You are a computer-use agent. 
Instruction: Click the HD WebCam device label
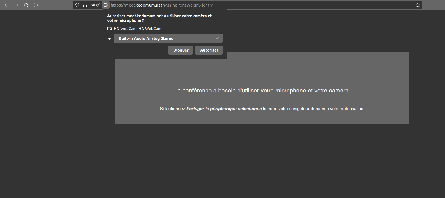click(137, 29)
